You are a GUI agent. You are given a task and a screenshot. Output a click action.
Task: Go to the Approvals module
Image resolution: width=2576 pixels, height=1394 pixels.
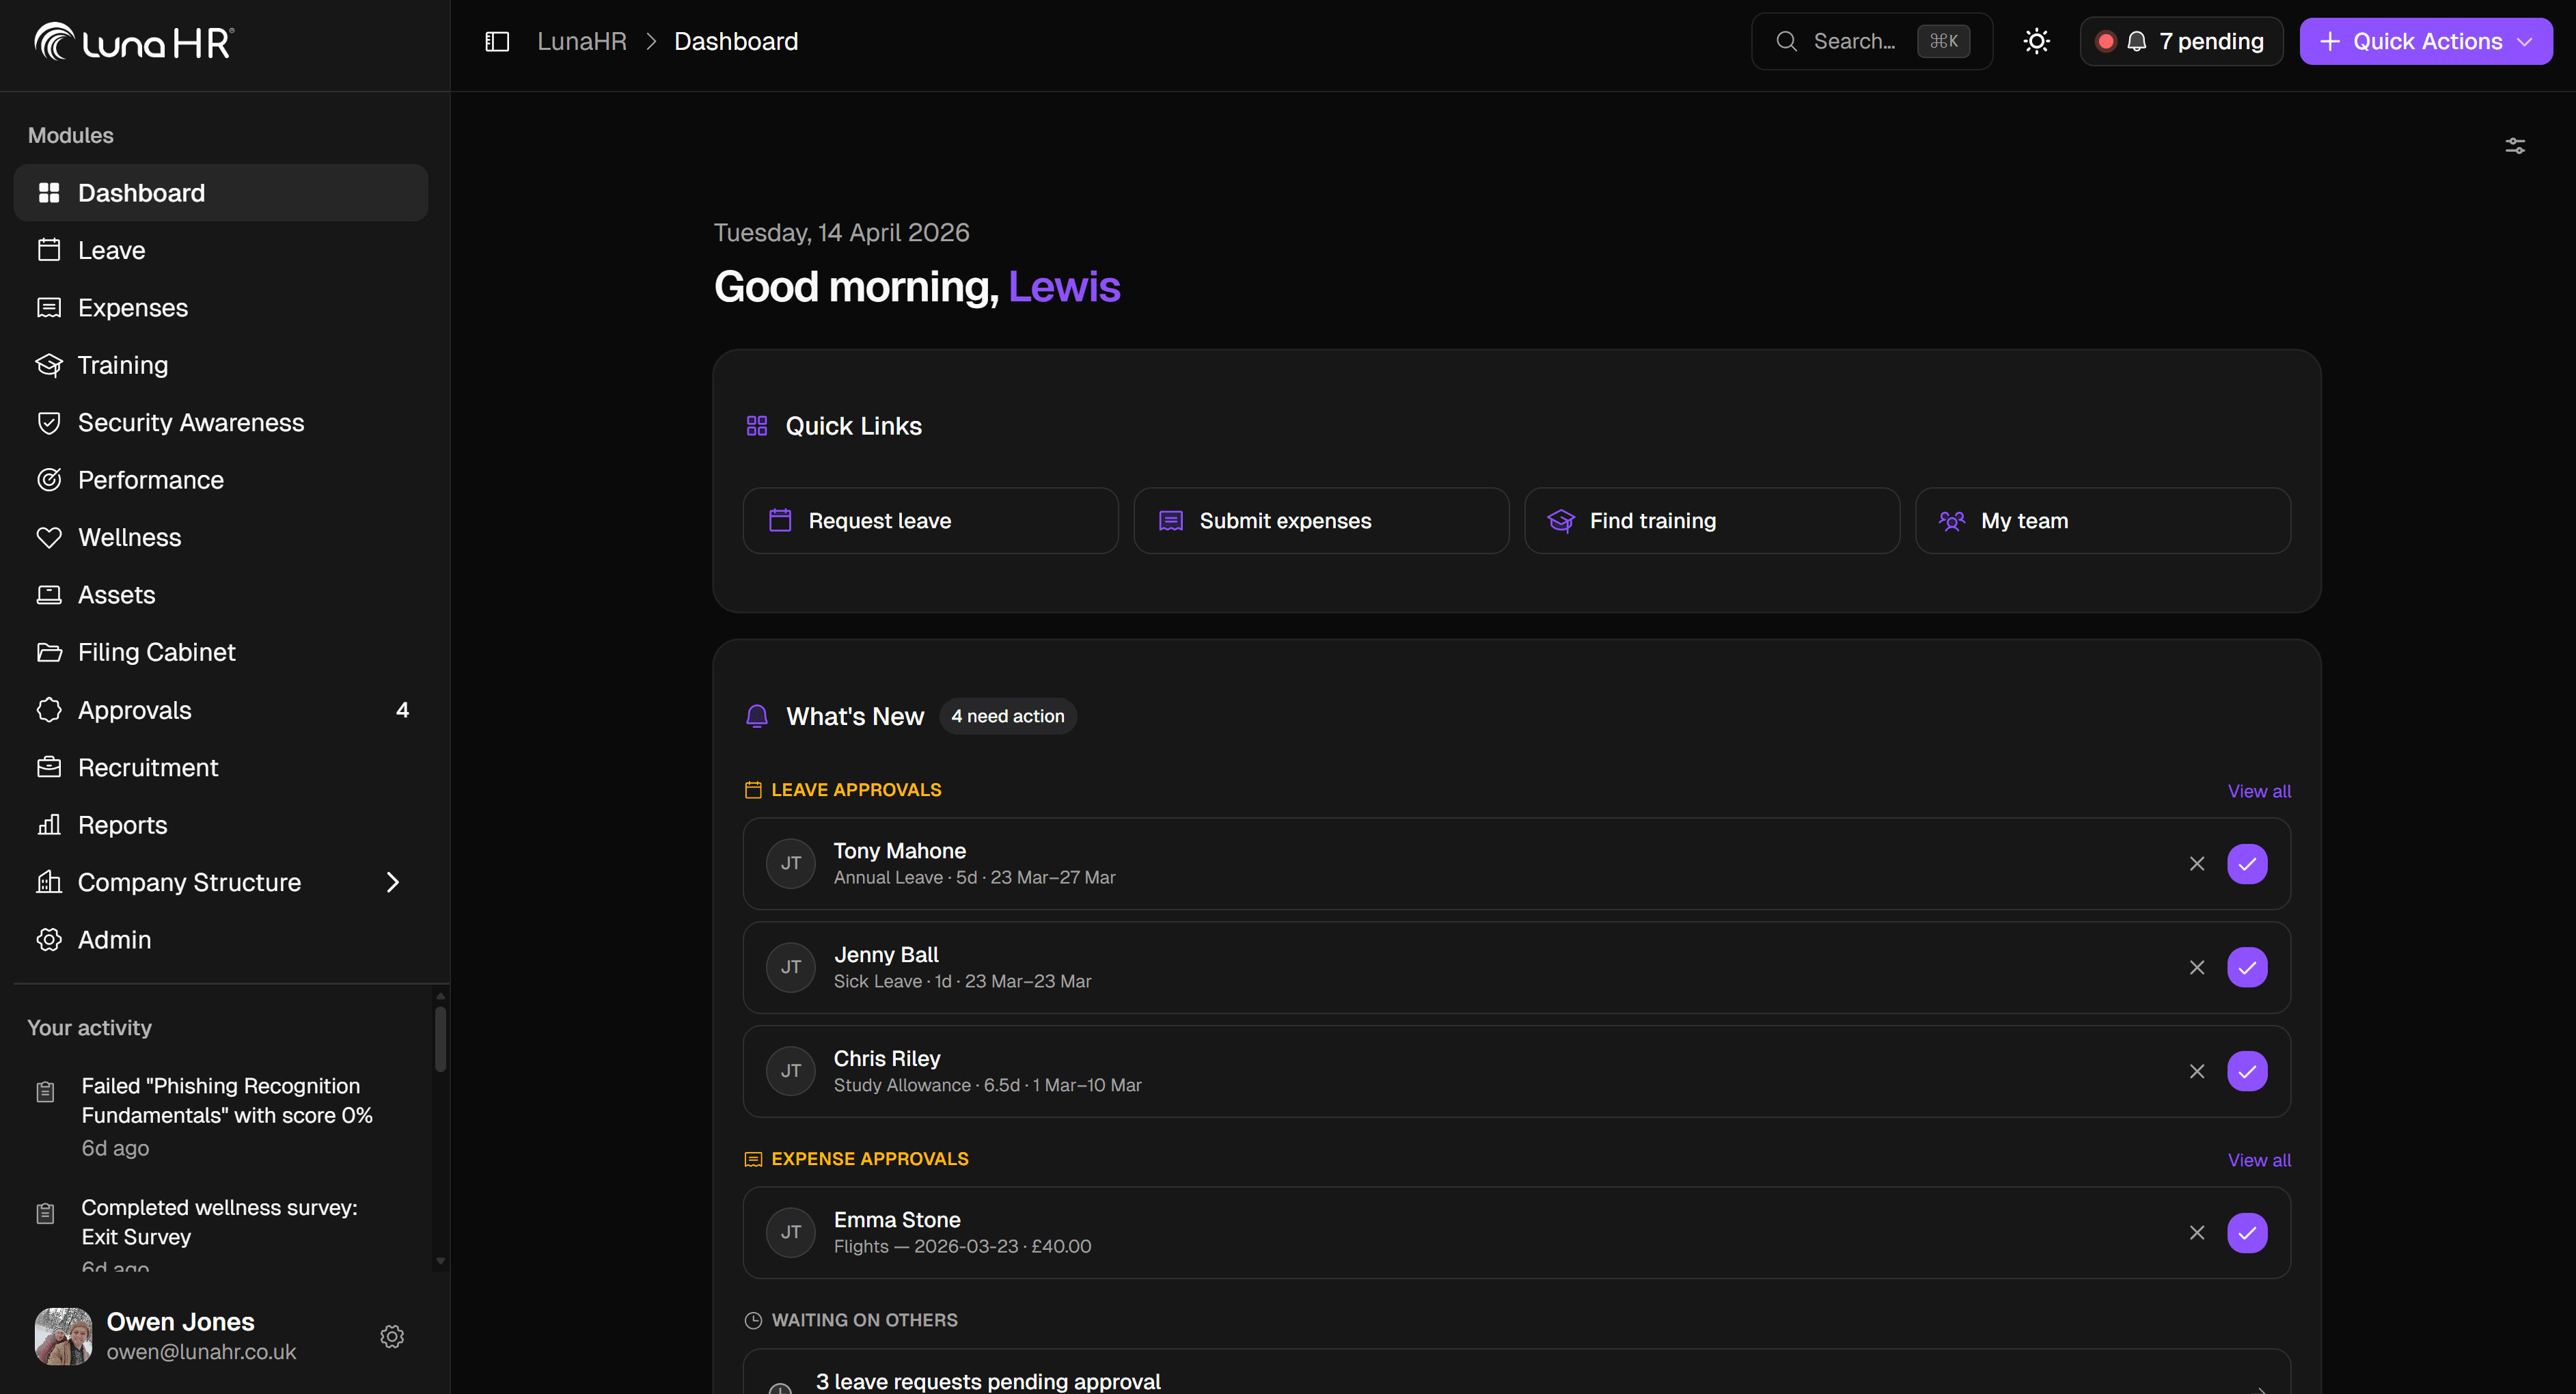point(134,710)
